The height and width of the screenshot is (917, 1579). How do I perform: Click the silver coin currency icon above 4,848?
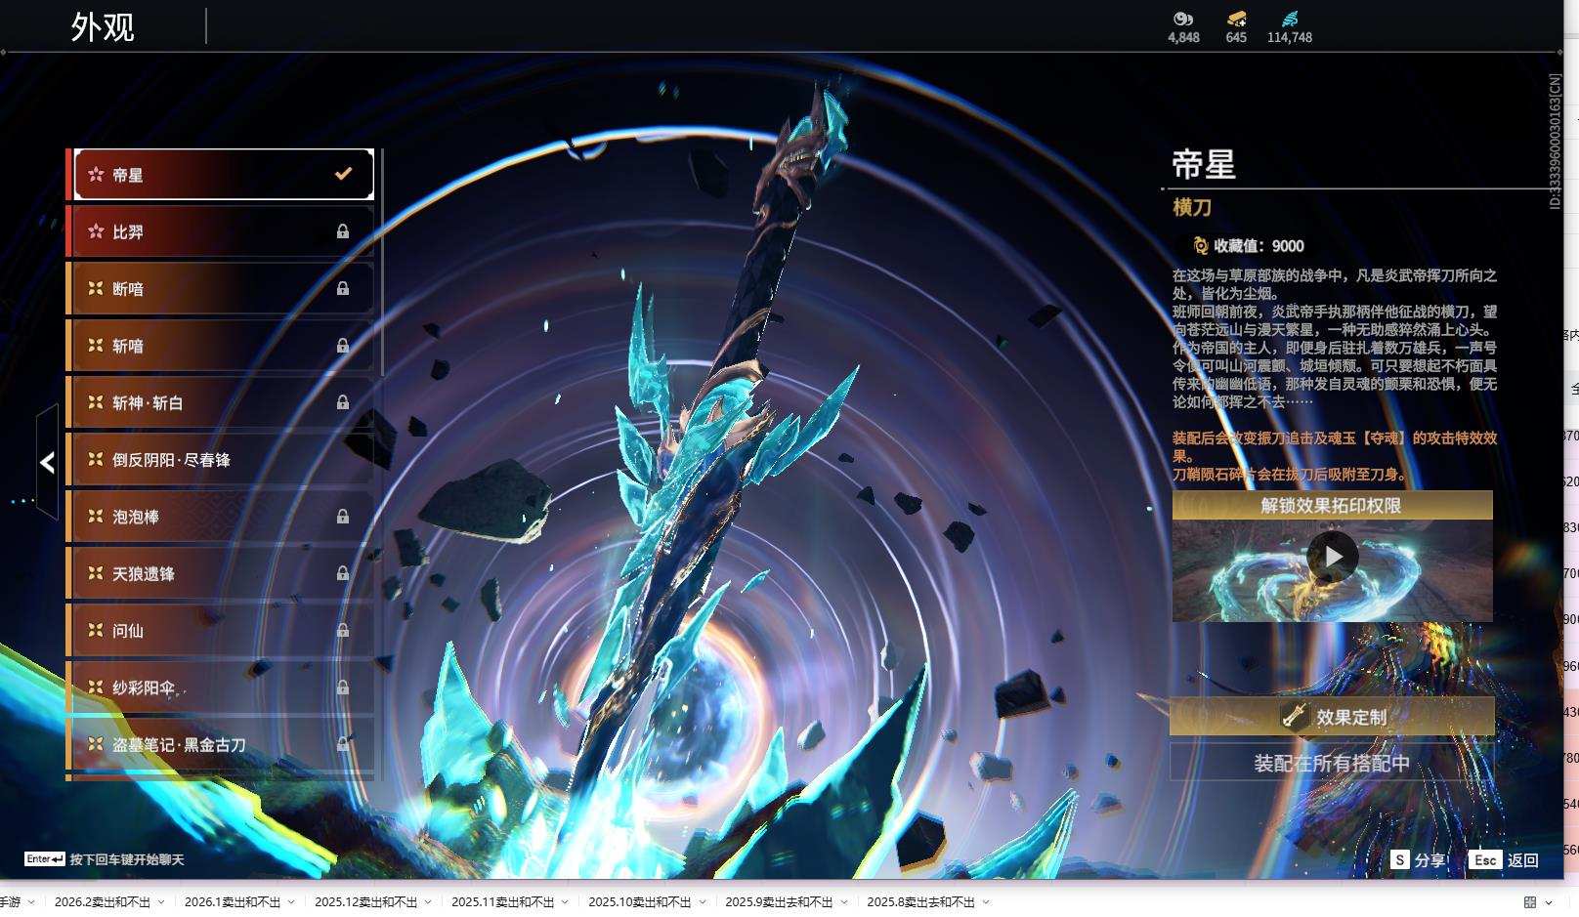pyautogui.click(x=1183, y=19)
